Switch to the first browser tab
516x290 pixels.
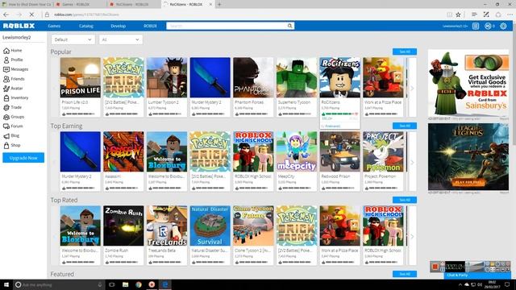[x=27, y=4]
